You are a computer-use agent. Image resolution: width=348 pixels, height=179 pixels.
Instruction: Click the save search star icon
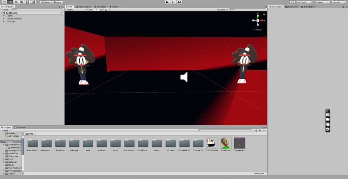(x=264, y=130)
